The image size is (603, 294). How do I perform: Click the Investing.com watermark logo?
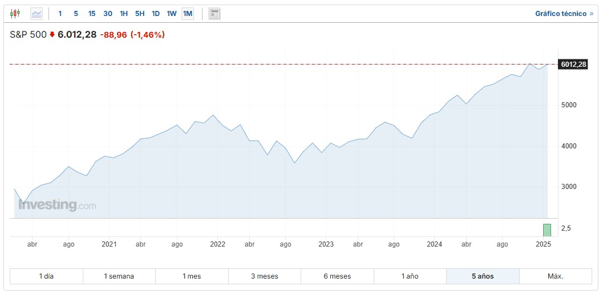pos(57,205)
